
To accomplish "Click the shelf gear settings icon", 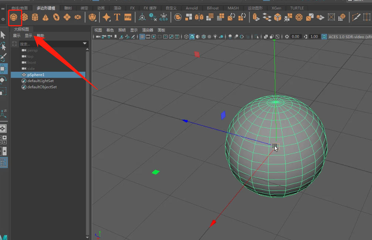I will (x=3, y=19).
